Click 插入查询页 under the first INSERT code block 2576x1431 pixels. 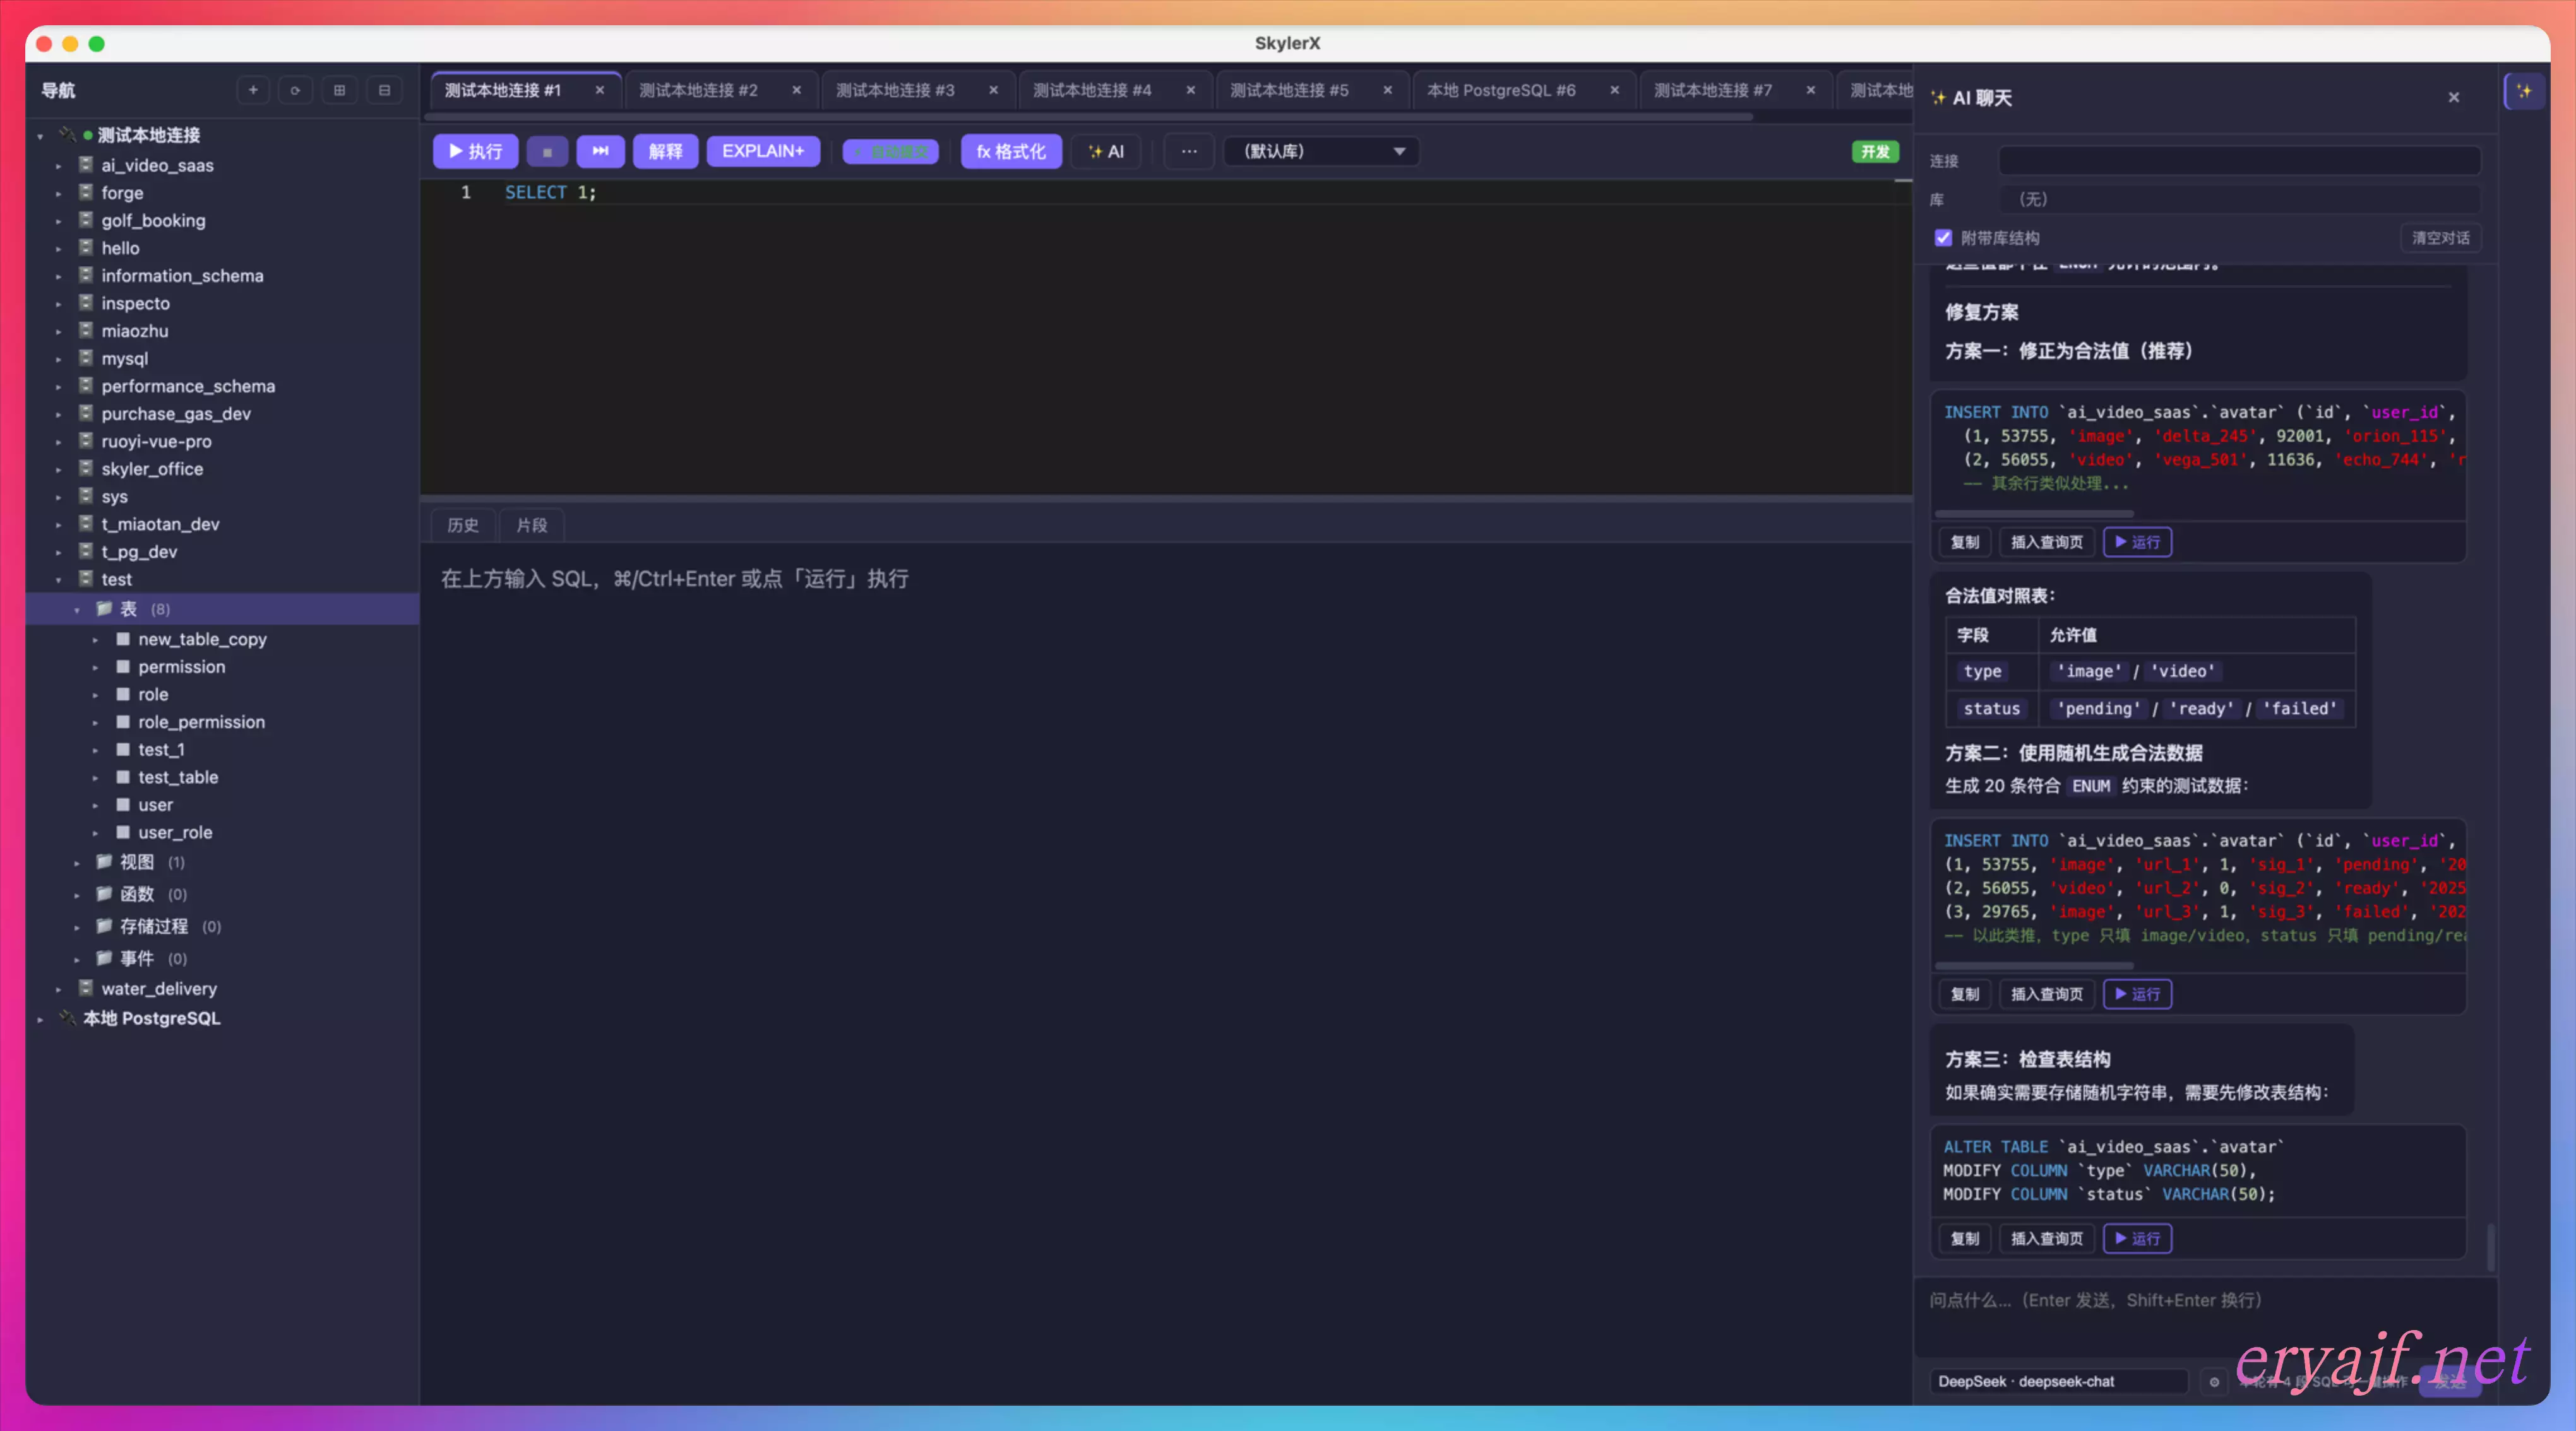point(2046,541)
